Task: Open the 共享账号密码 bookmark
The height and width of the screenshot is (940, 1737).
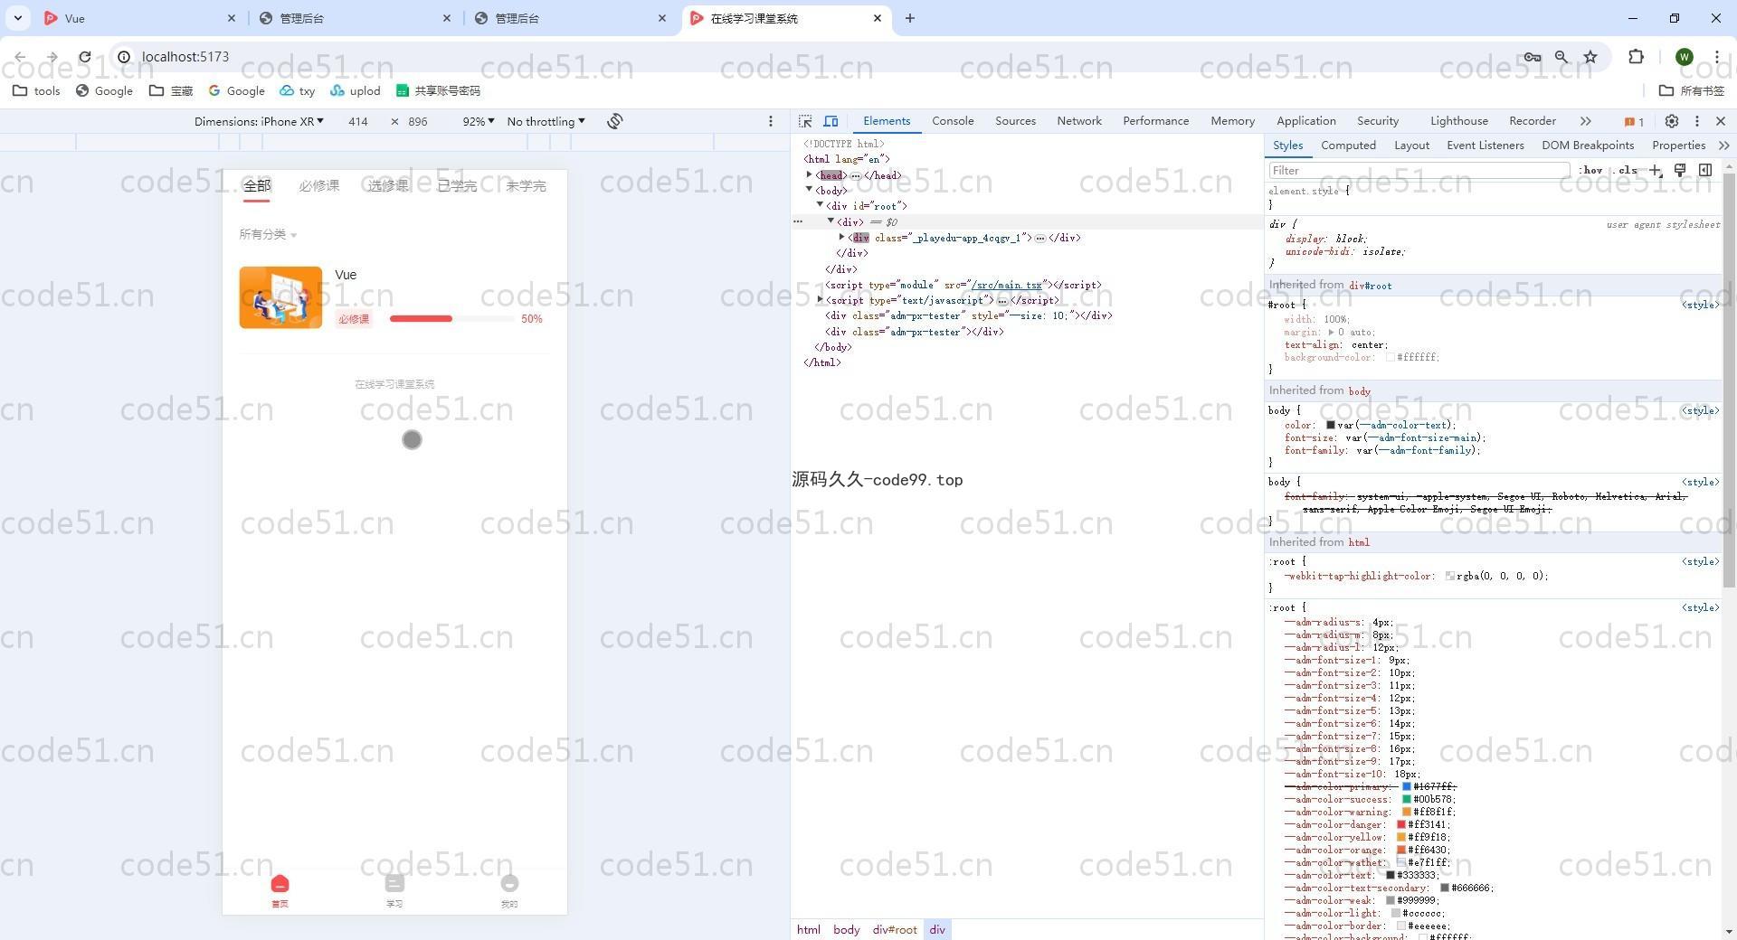Action: point(438,90)
